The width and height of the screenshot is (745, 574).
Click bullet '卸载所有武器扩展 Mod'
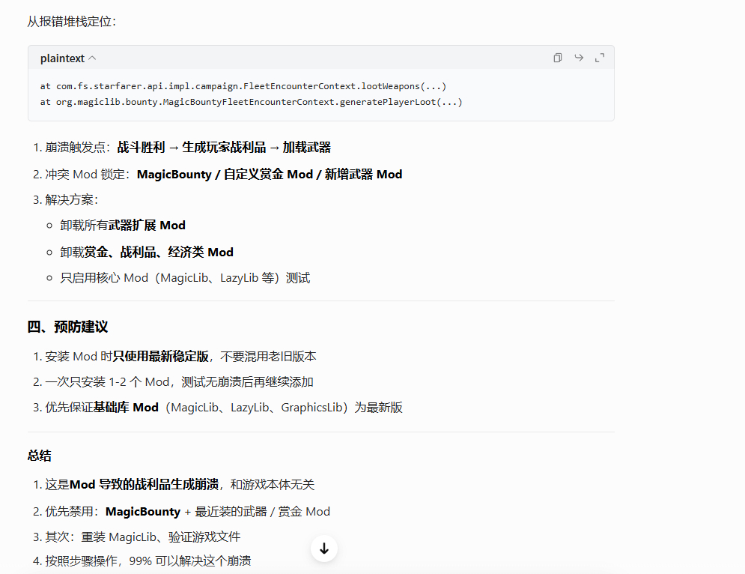[123, 226]
